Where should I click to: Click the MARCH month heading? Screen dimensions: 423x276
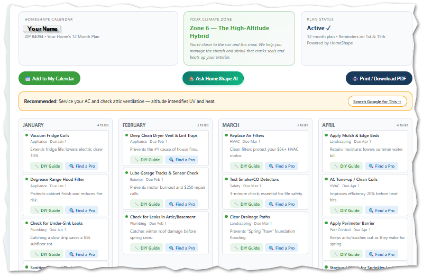click(231, 125)
